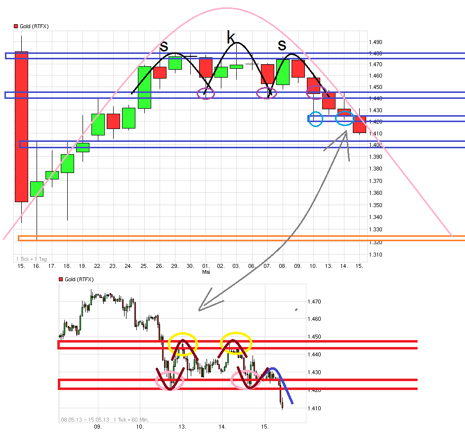
Task: Click date label '15.' on the 60-minute chart axis
Action: 265,427
